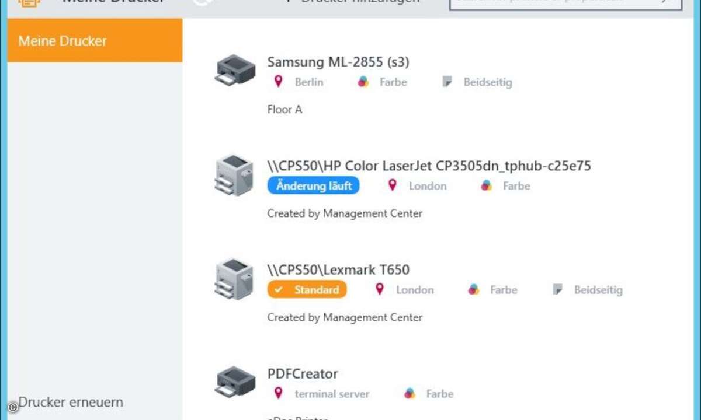Click the Farbe label in the Lexmark row
701x420 pixels.
pos(504,290)
